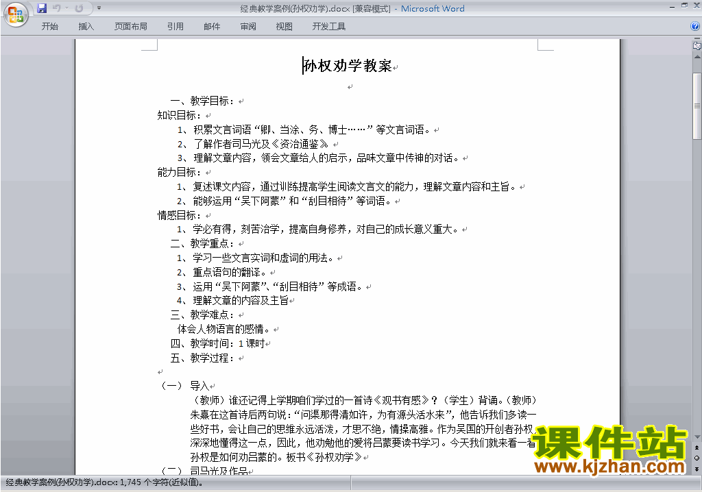Open the 开发工具 ribbon tab
The image size is (702, 492).
(x=328, y=27)
